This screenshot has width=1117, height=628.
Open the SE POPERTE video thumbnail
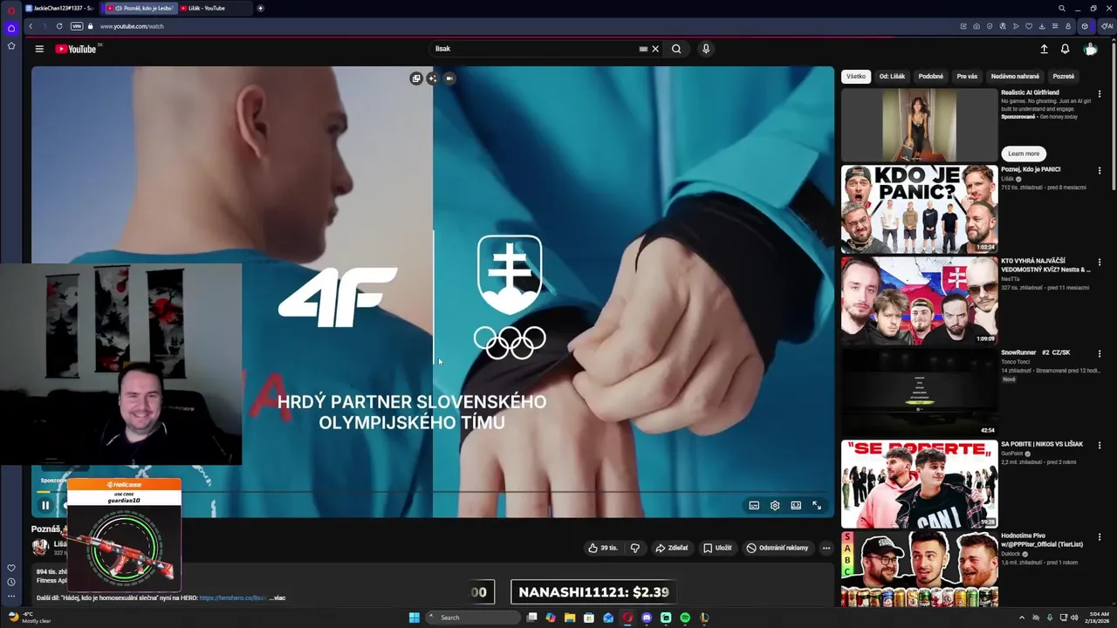(x=919, y=484)
